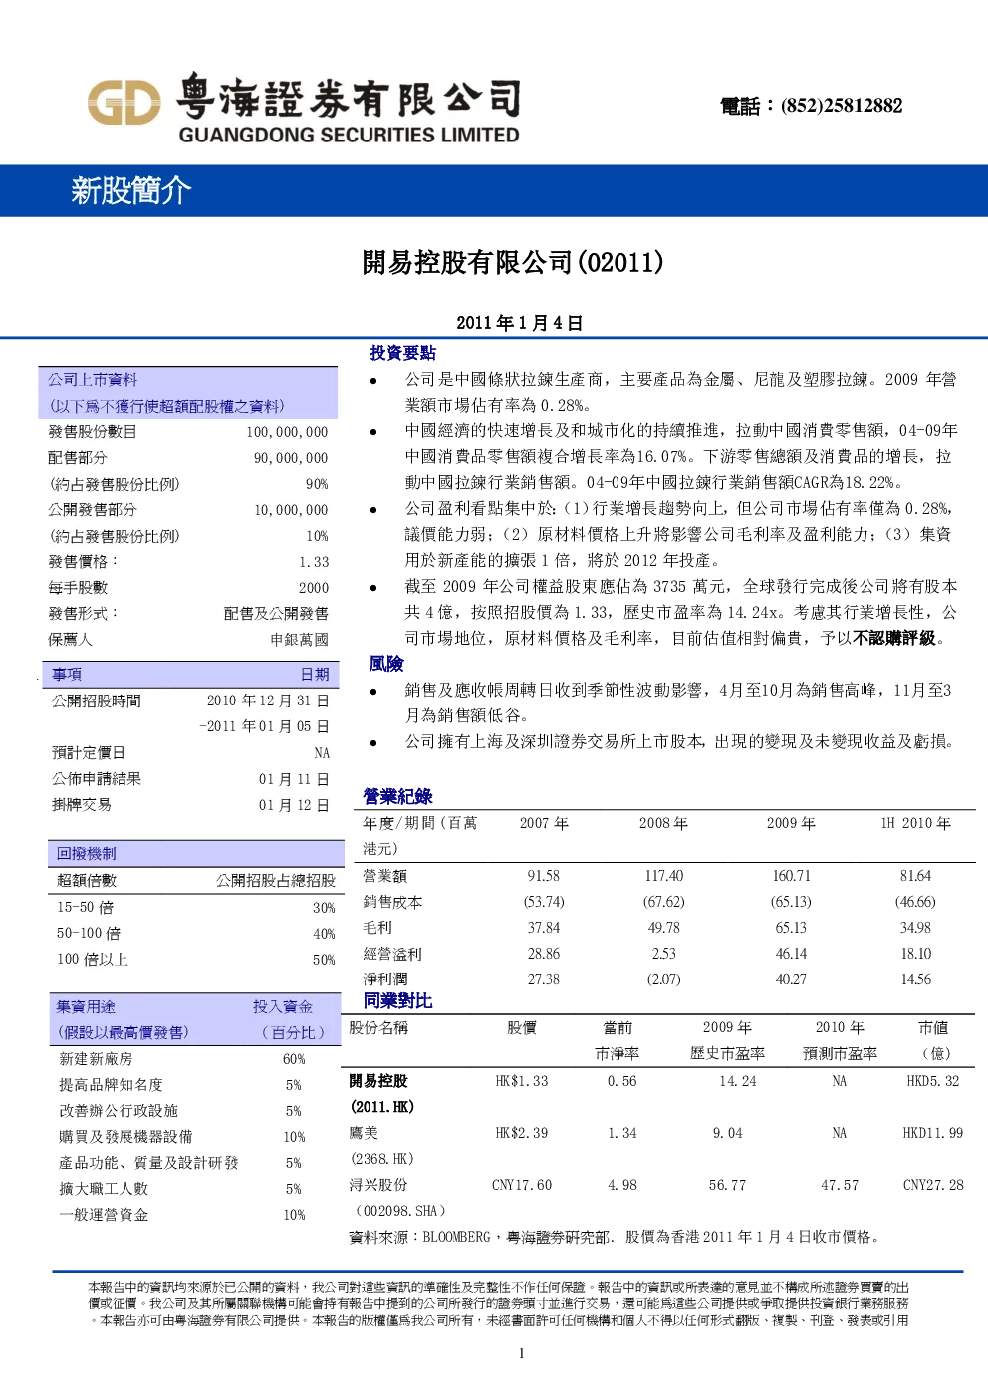This screenshot has height=1398, width=988.
Task: Click the share price CNY17.60
Action: pos(522,1185)
